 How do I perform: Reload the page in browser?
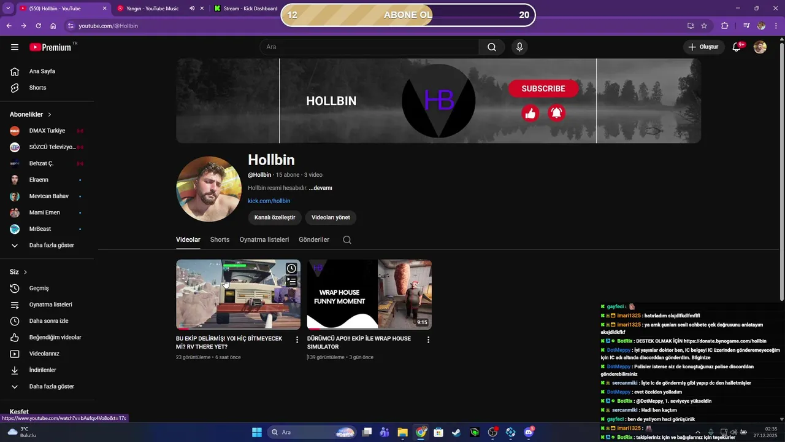(38, 26)
